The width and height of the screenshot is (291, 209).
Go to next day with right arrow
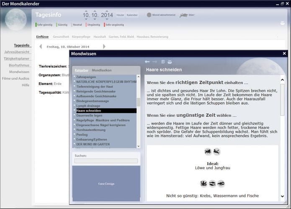point(104,46)
